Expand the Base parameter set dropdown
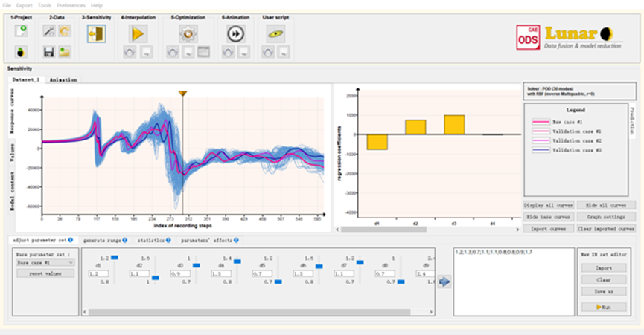This screenshot has height=335, width=644. [45, 262]
